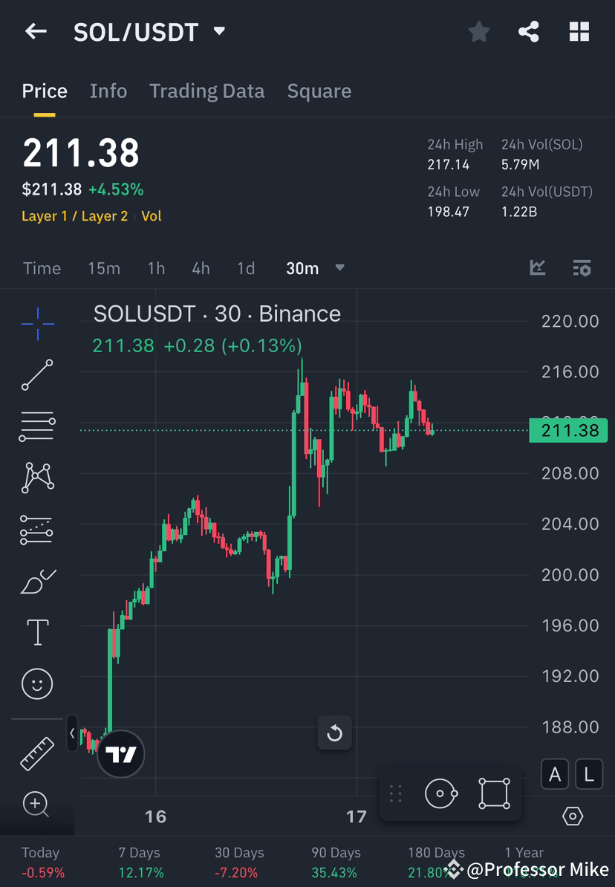Collapse the drawing toolbar with the chevron
Screen dimensions: 615x887
click(x=71, y=733)
